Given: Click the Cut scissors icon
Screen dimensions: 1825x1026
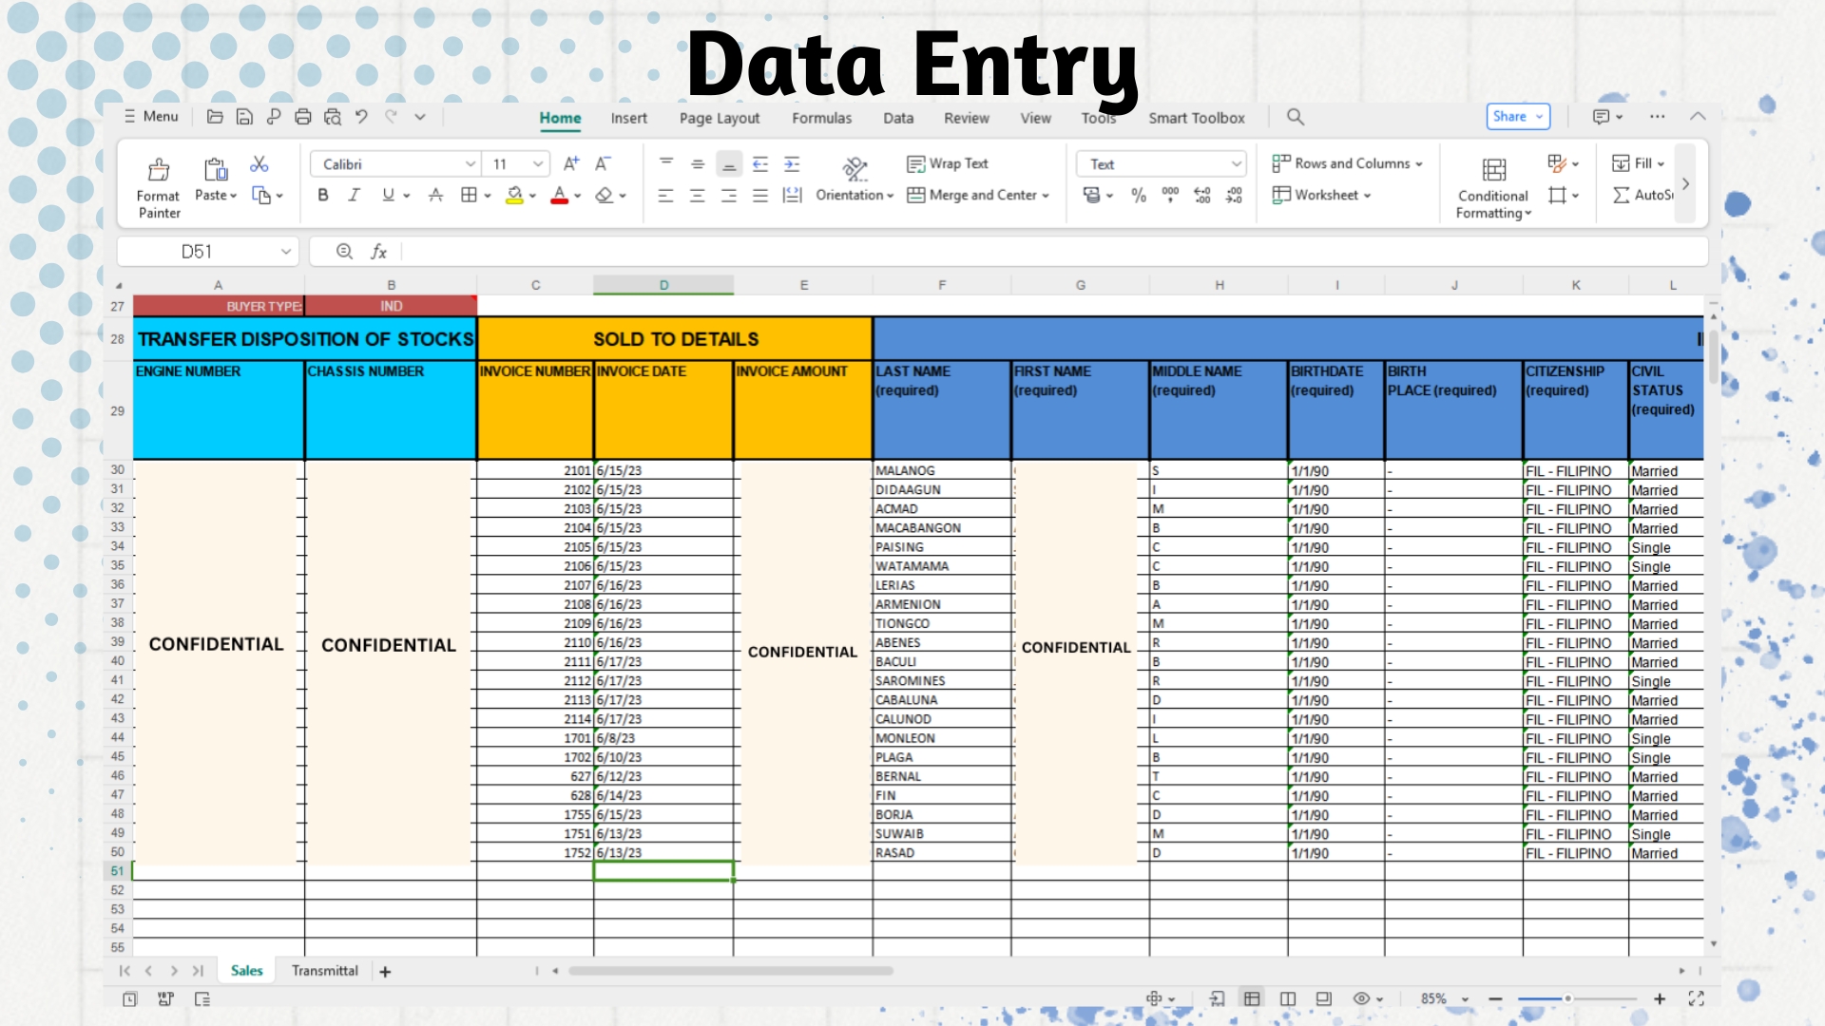Looking at the screenshot, I should 259,164.
